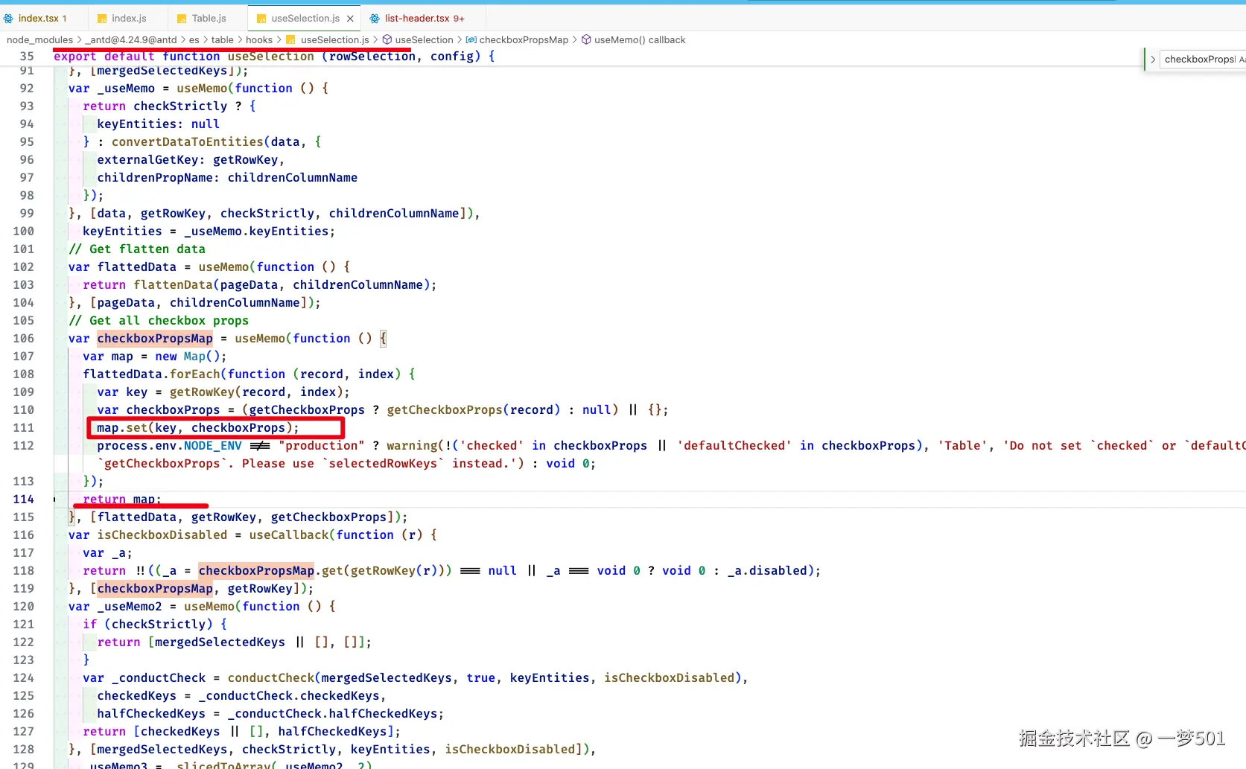Click line number 114 in the gutter

tap(23, 500)
